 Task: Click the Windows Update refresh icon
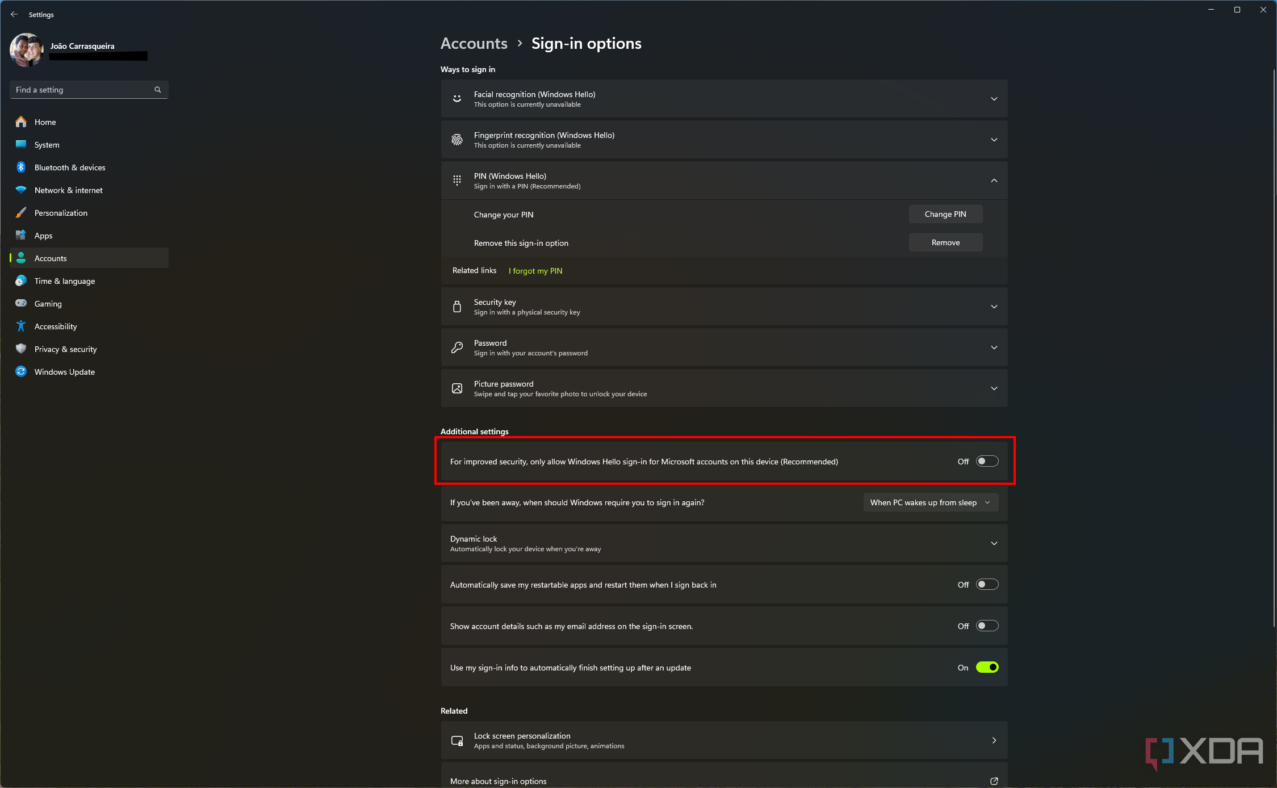point(21,371)
